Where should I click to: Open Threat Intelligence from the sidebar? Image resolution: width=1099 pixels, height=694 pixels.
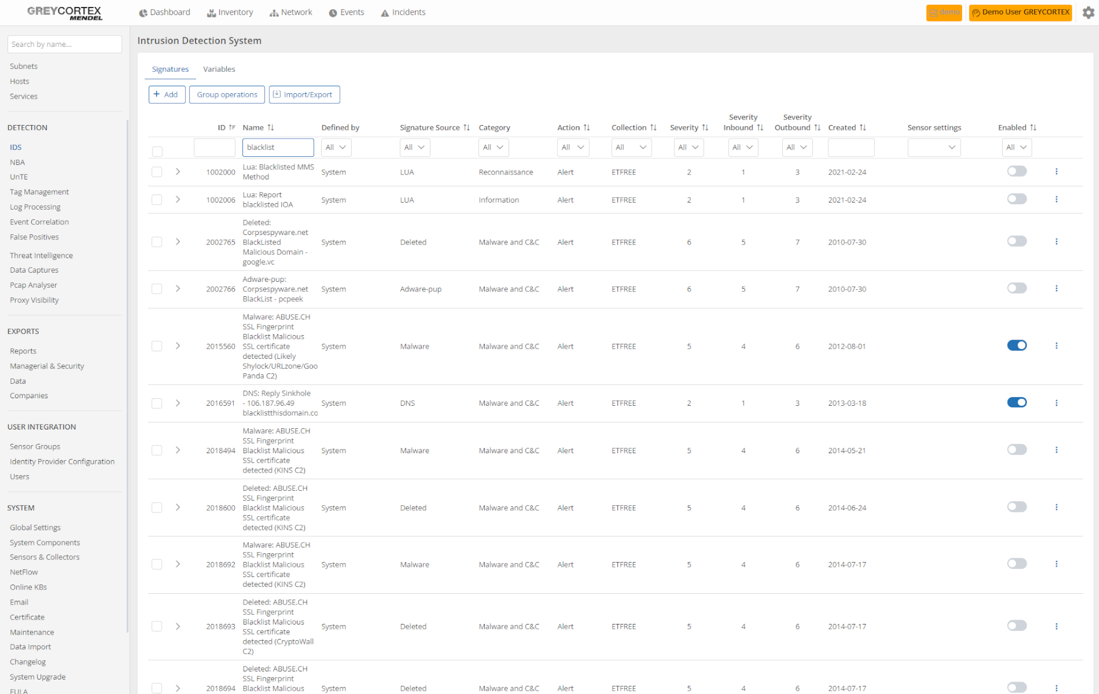(41, 255)
